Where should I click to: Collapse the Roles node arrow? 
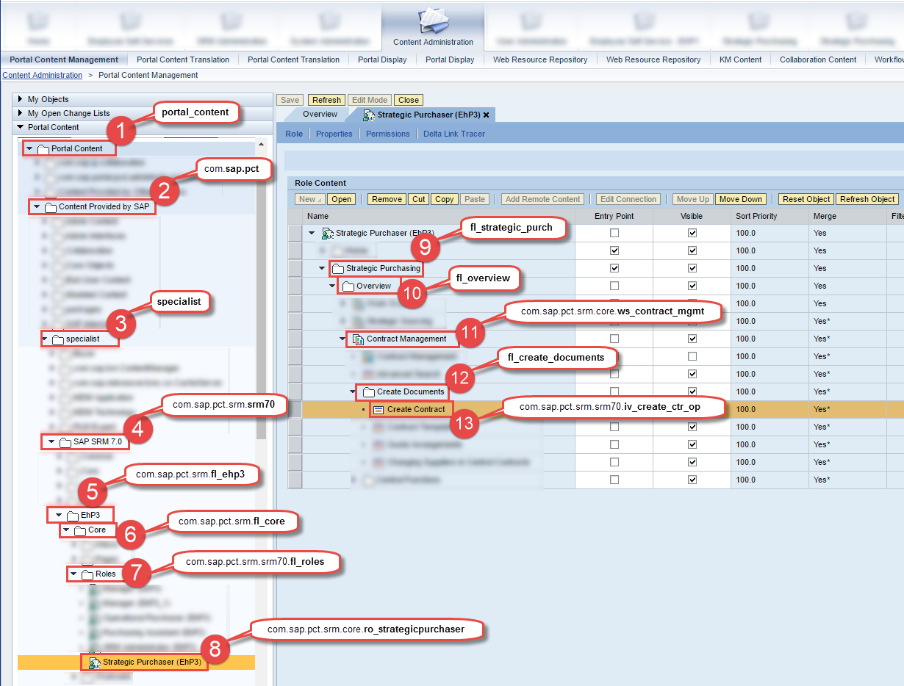coord(73,574)
